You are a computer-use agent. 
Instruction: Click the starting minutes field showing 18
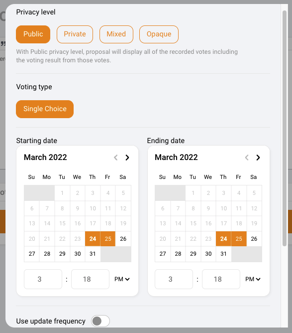pyautogui.click(x=90, y=279)
